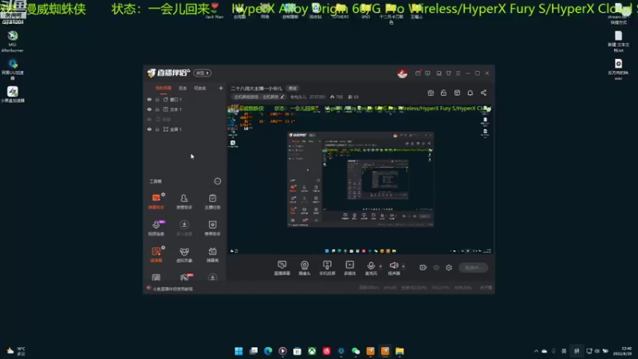Open the 弹幕助手 tool in the toolbox
Viewport: 638px width, 359px height.
(156, 201)
